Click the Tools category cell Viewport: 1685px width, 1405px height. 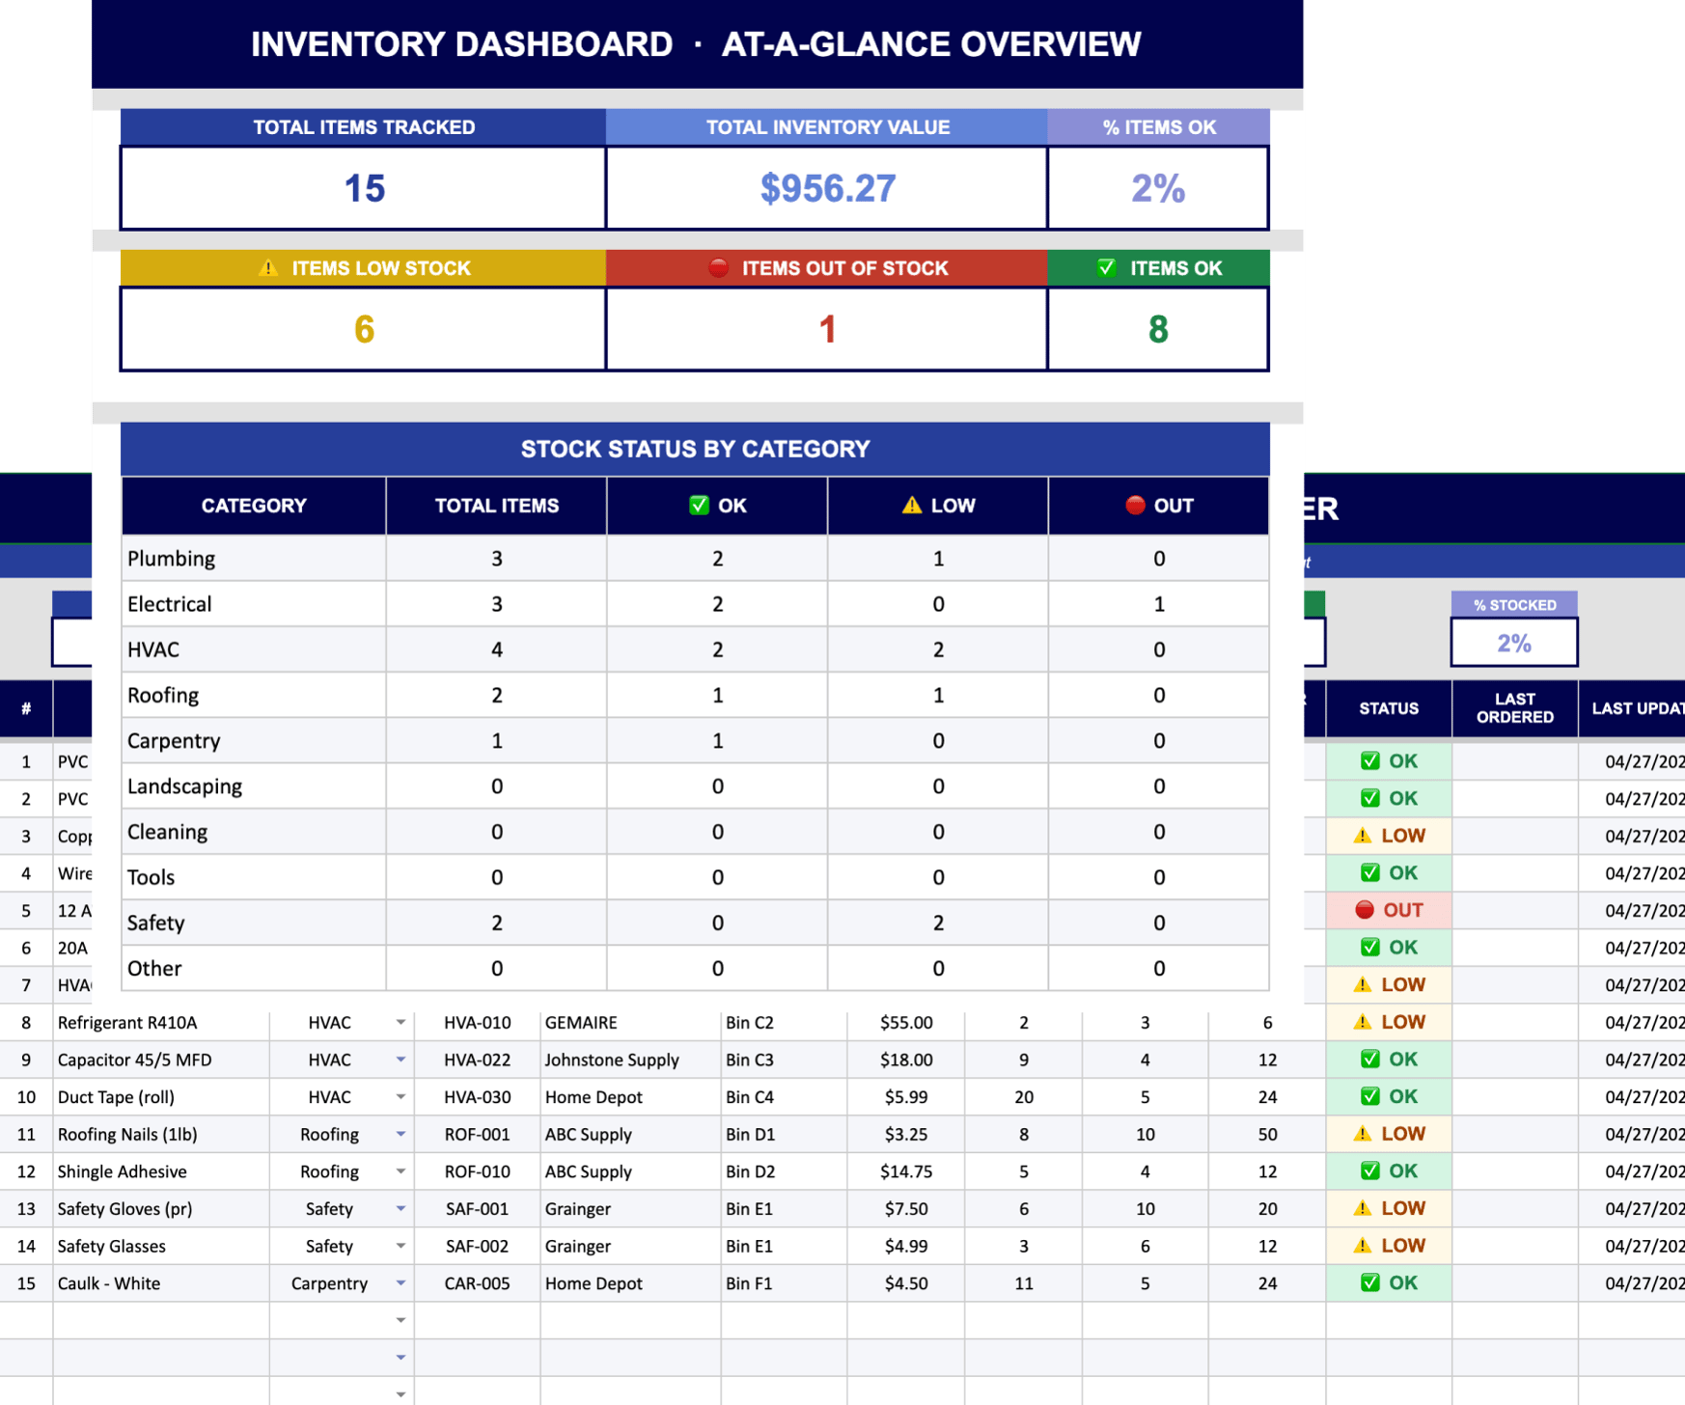(254, 876)
